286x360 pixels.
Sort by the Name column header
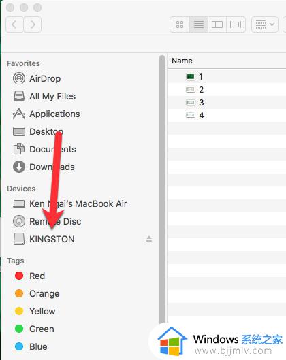[182, 61]
